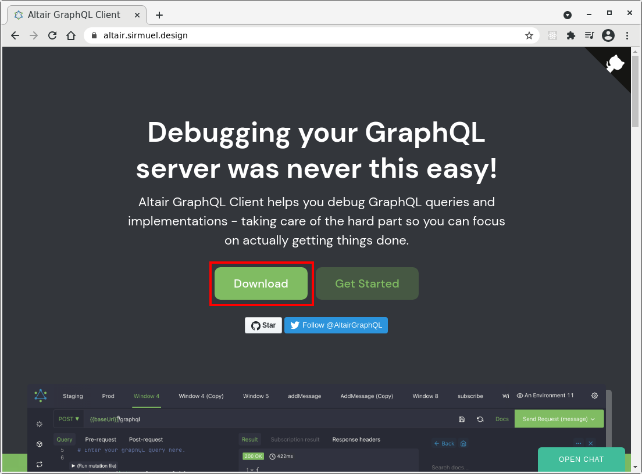Screen dimensions: 642x474
Task: Open the AddMessage (Copy) tab
Action: [x=366, y=396]
